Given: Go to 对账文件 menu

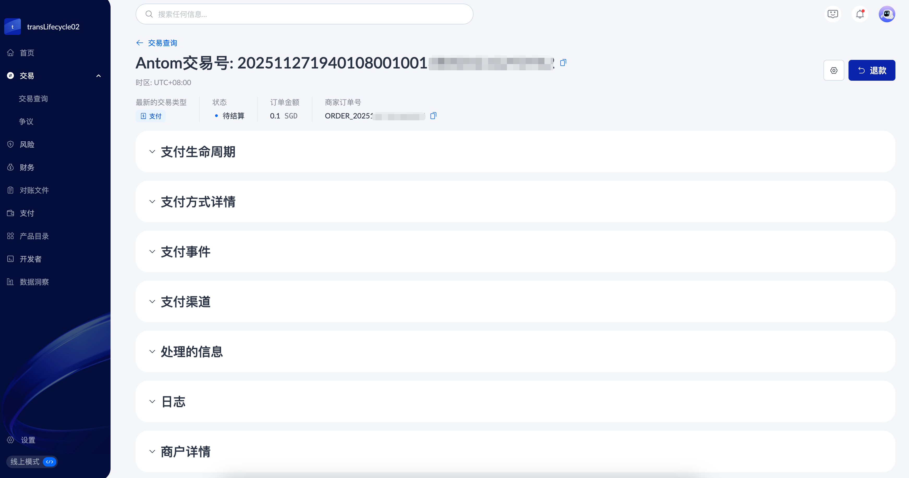Looking at the screenshot, I should pyautogui.click(x=34, y=190).
